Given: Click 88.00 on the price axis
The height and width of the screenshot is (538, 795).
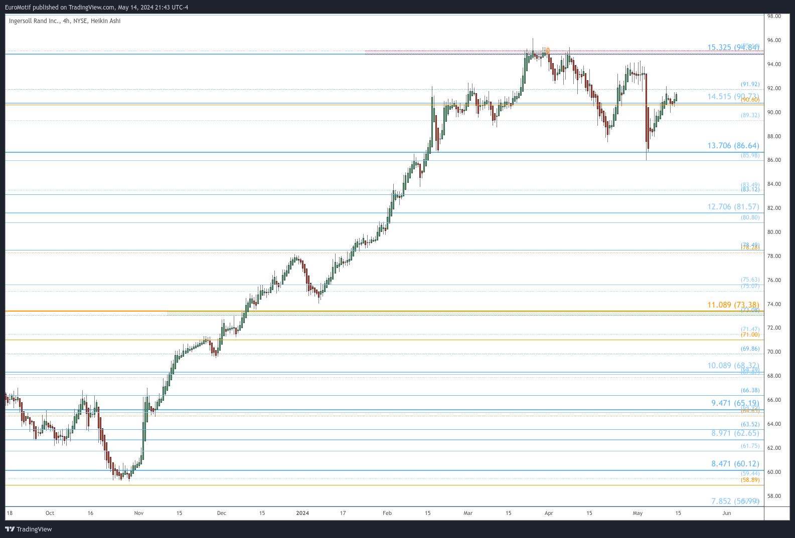Looking at the screenshot, I should pos(774,136).
